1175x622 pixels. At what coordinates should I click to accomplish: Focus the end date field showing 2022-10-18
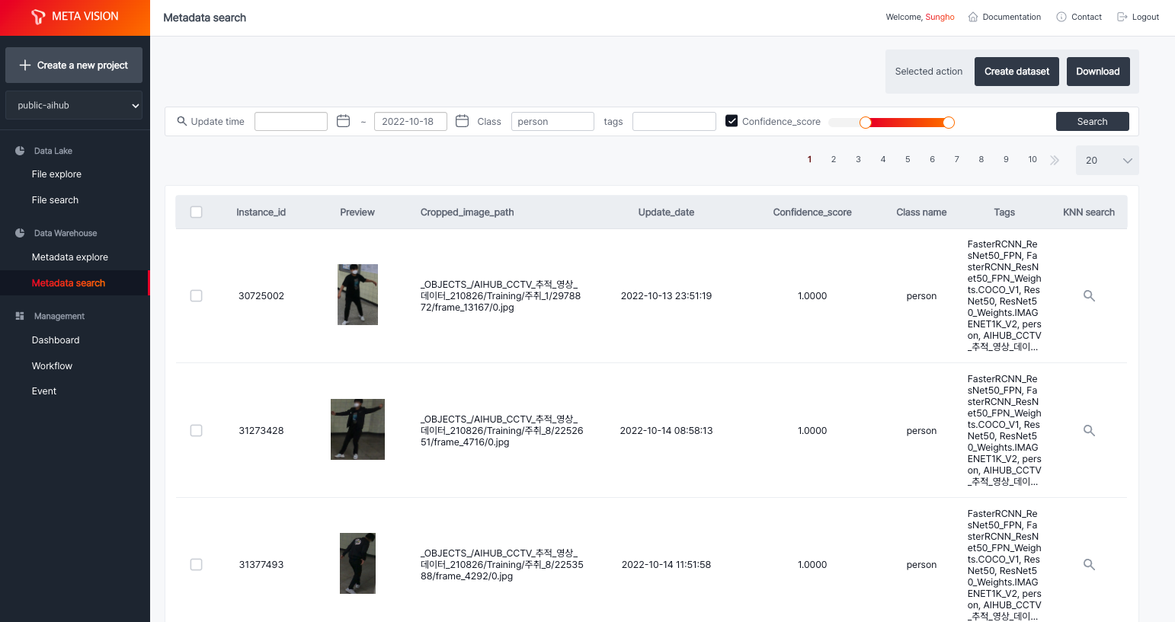click(x=411, y=121)
